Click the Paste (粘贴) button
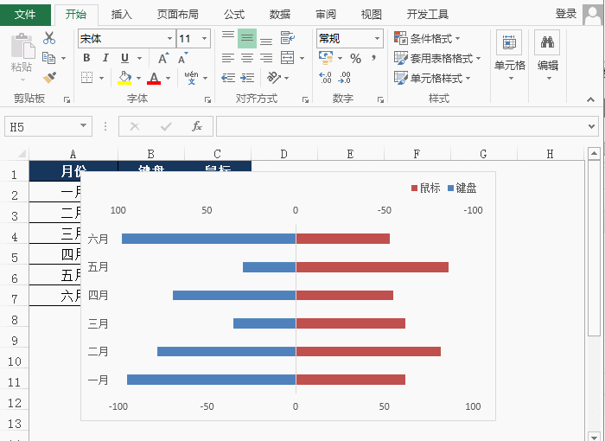Viewport: 605px width, 441px height. coord(22,58)
